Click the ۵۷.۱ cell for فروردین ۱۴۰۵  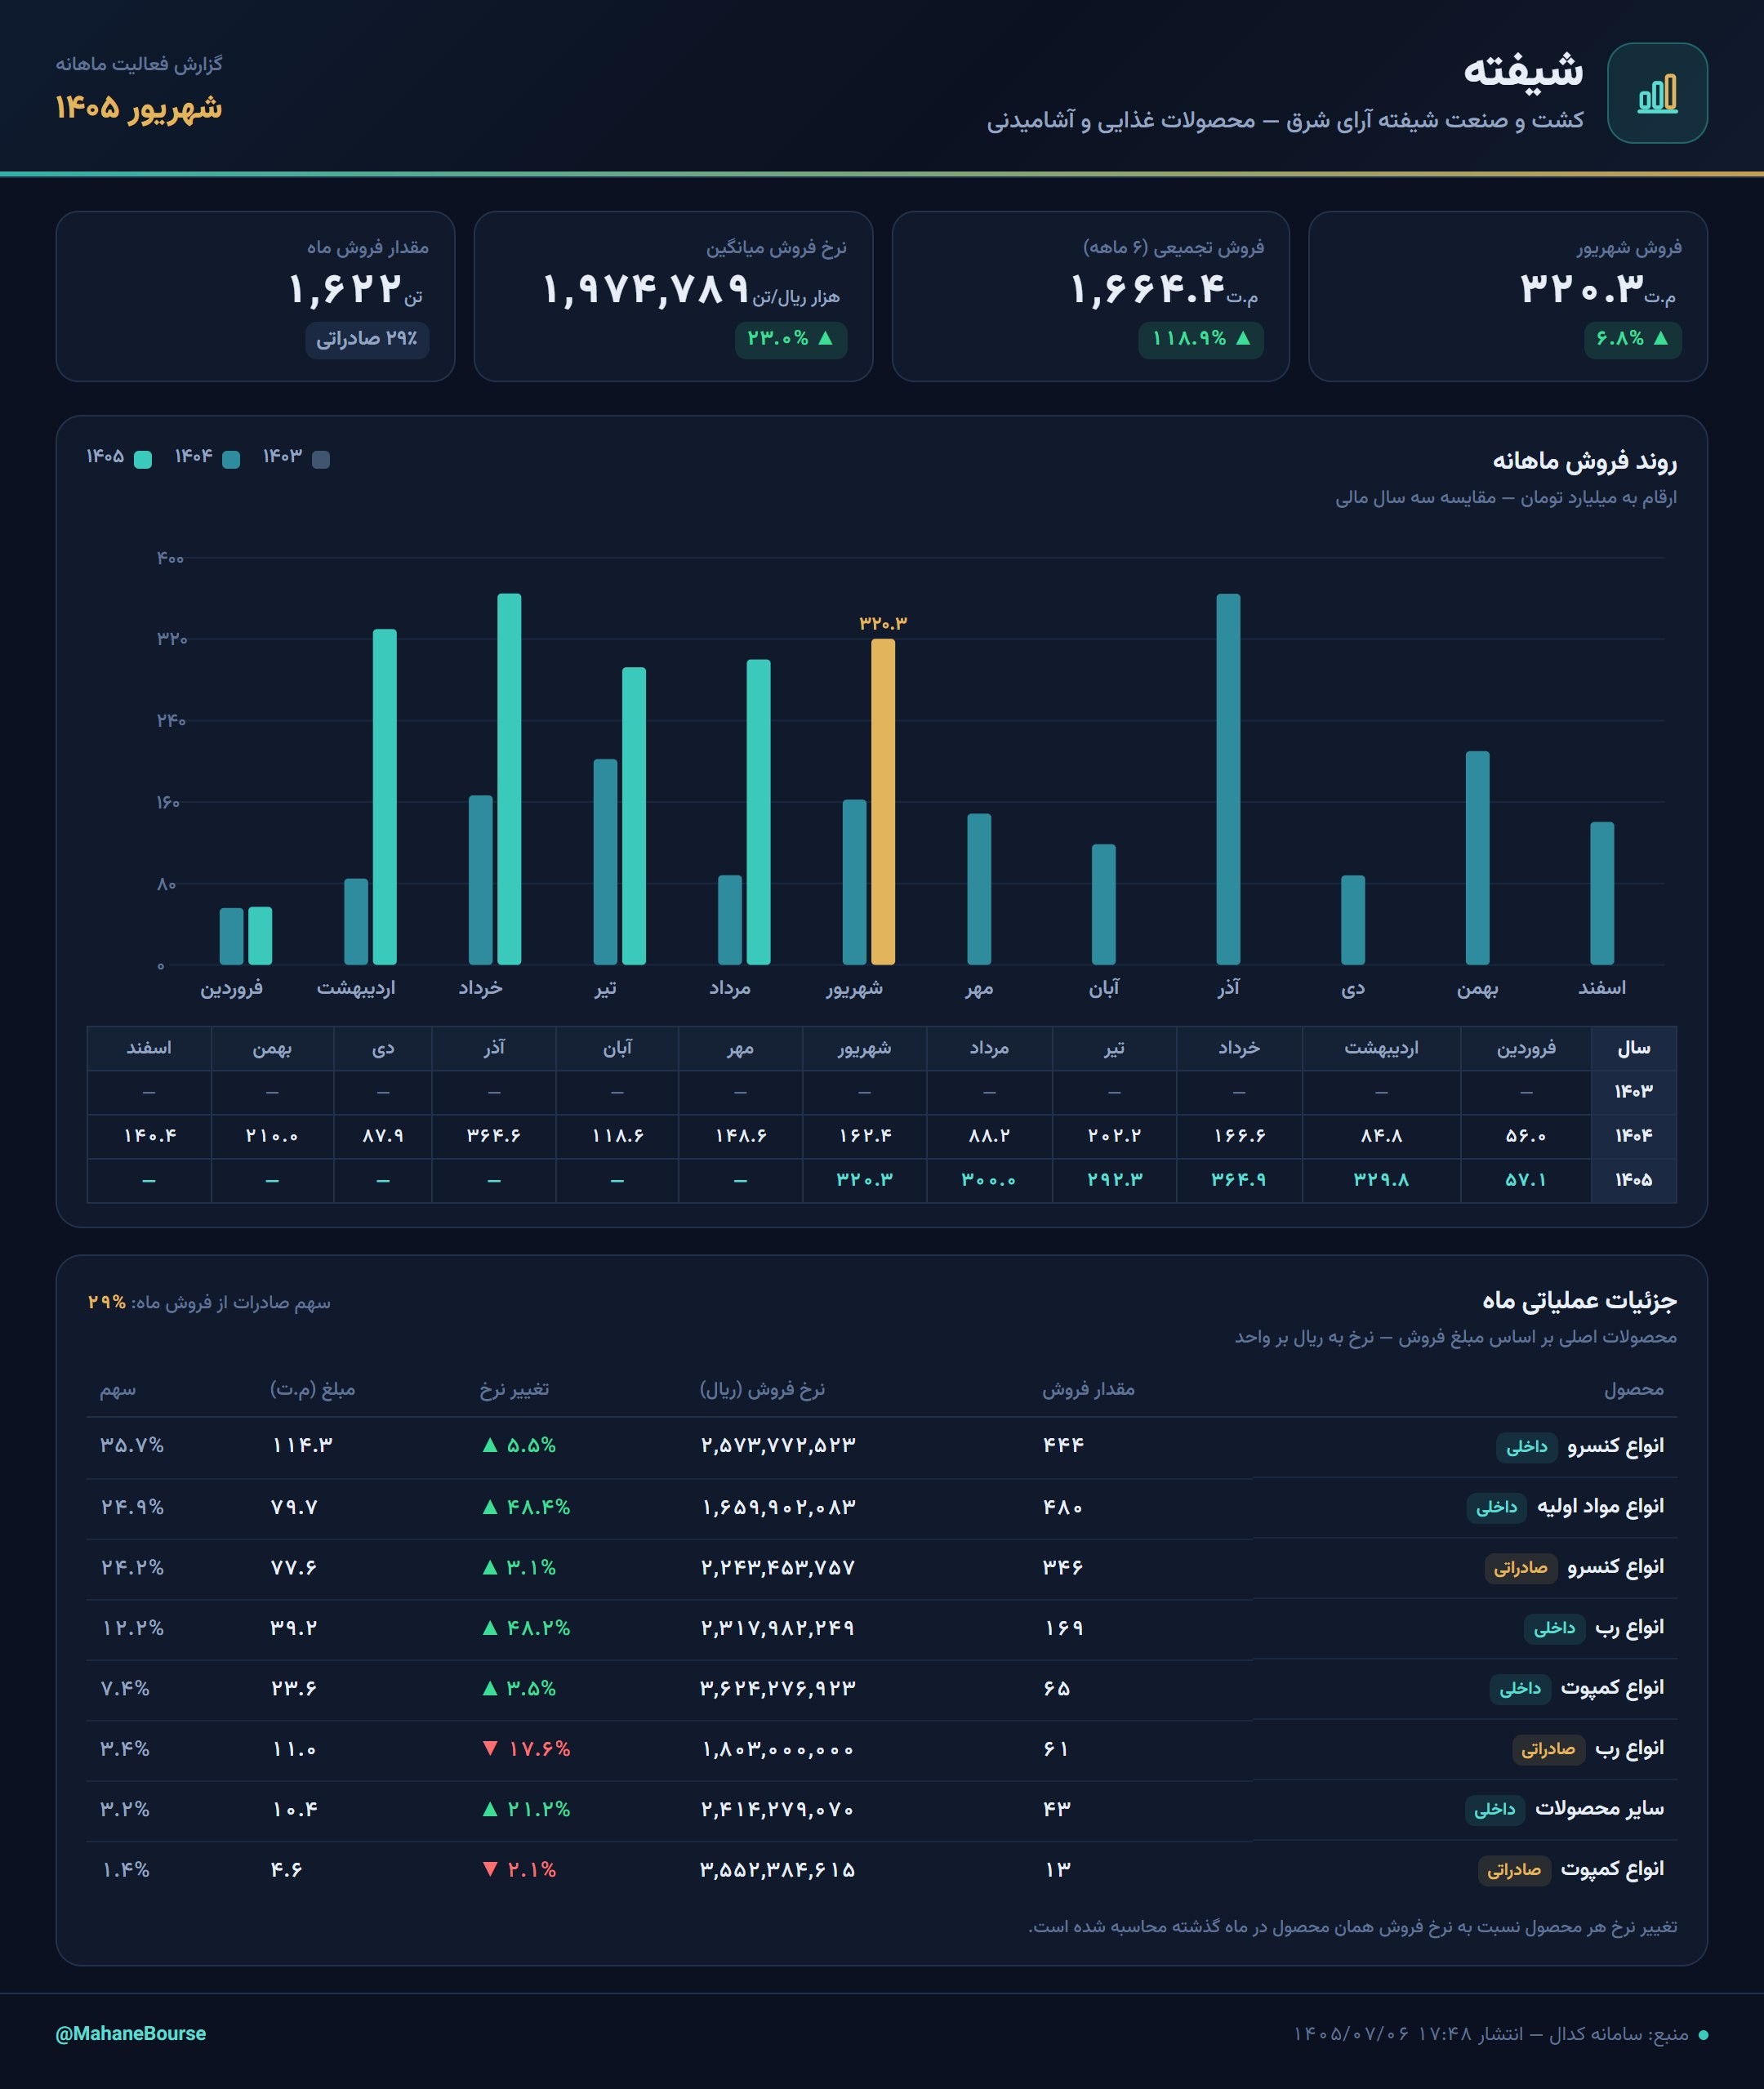tap(1525, 1180)
